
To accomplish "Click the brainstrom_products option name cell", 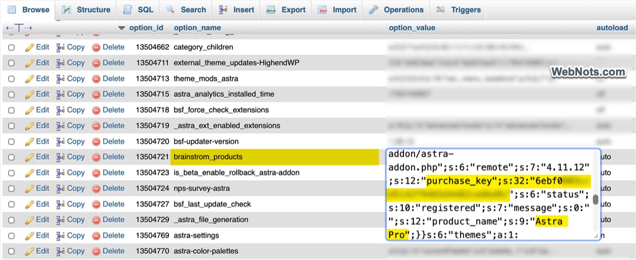I will 274,157.
